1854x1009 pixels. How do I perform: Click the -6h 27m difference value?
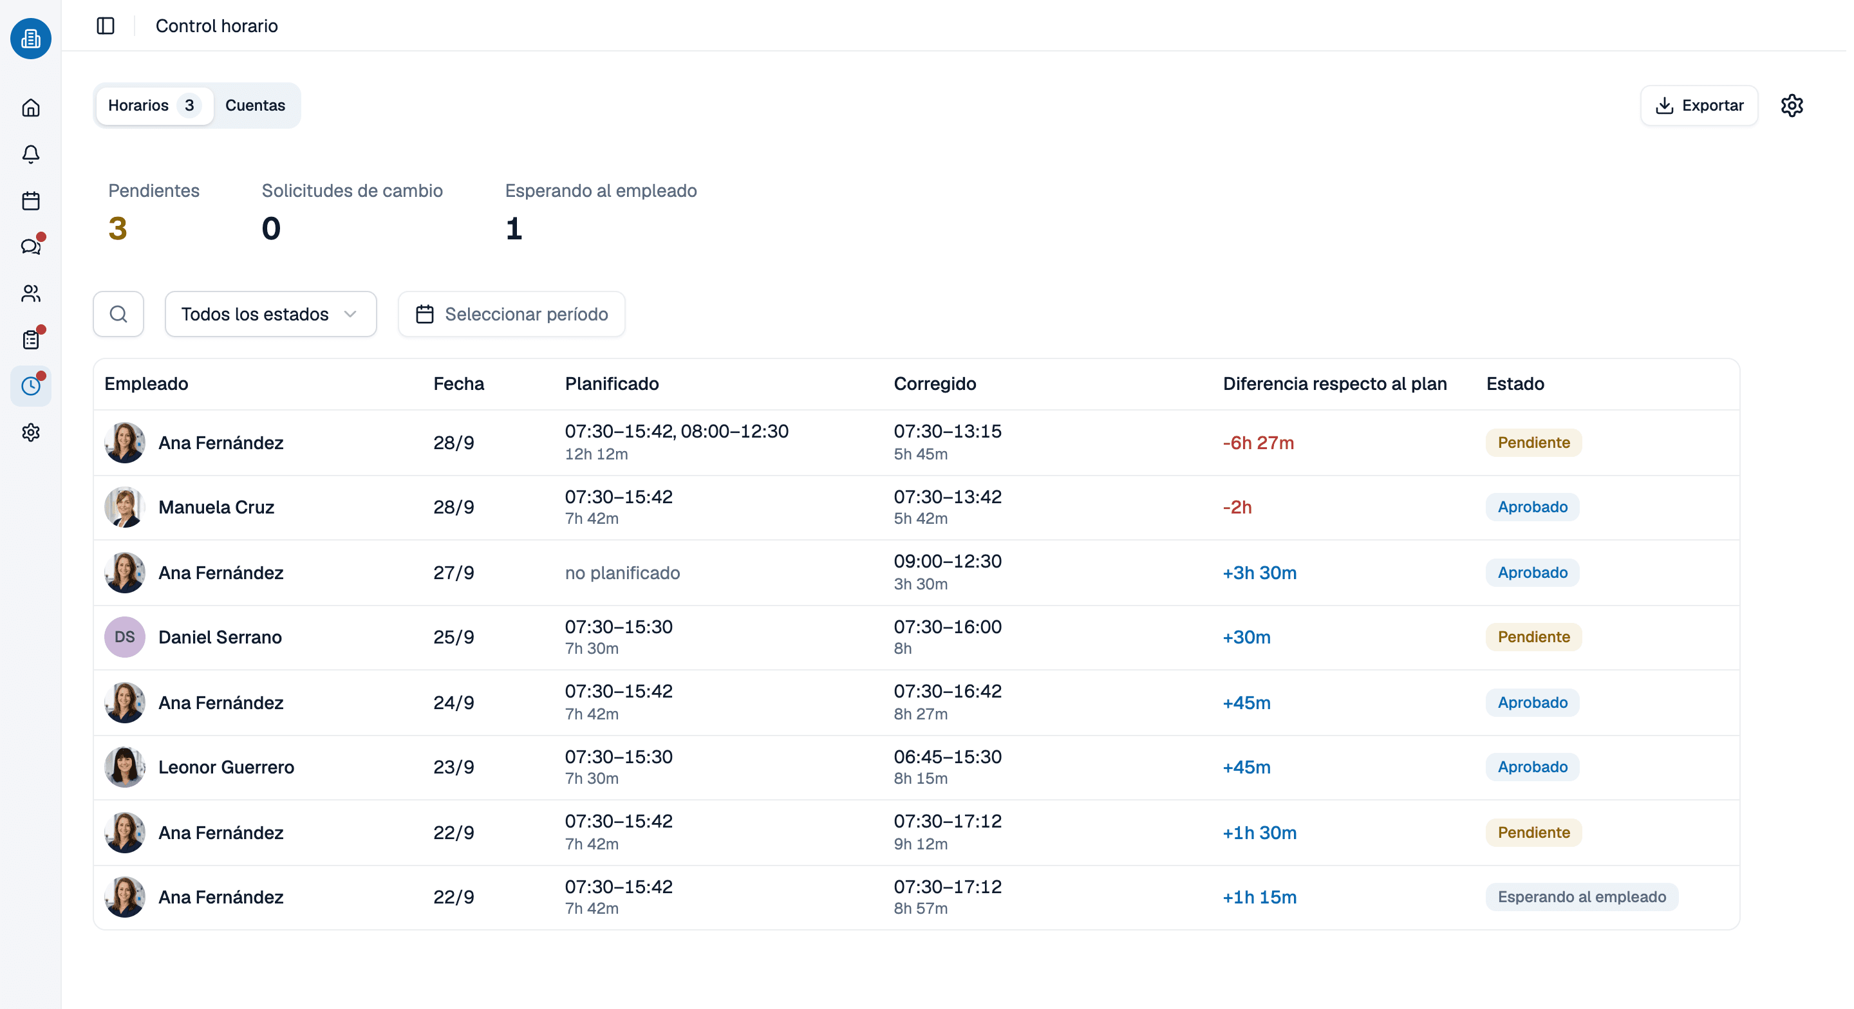pos(1258,443)
